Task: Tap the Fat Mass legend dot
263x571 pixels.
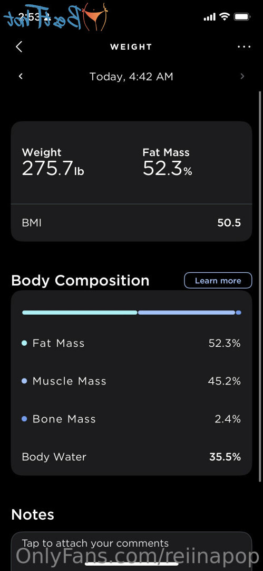Action: tap(24, 343)
